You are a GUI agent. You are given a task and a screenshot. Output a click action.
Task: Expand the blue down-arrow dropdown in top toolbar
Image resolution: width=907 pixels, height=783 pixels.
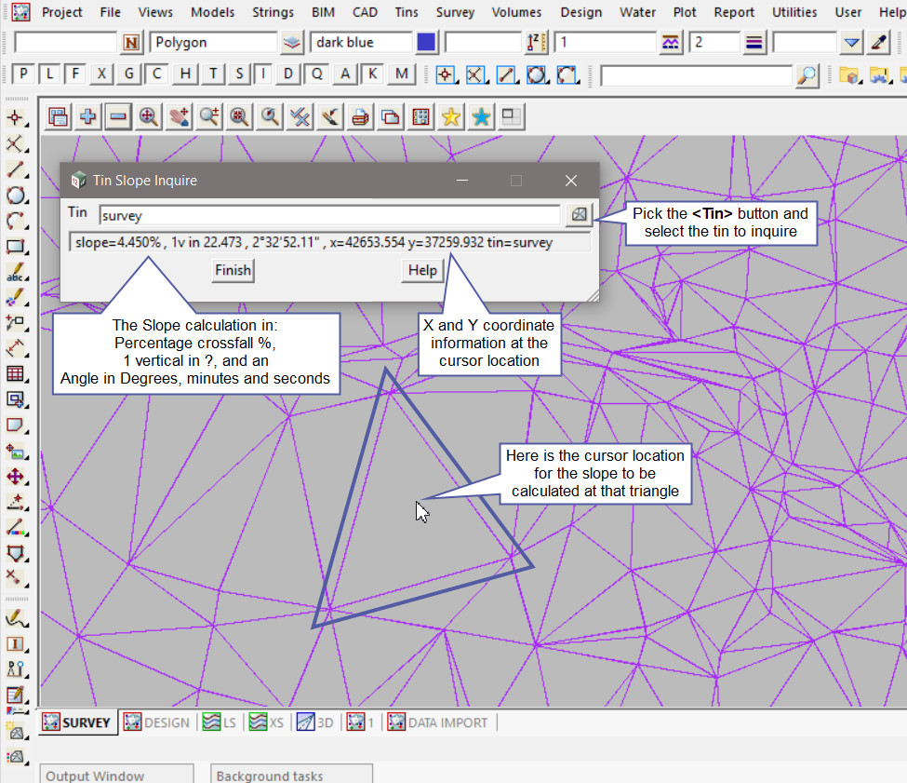point(852,43)
